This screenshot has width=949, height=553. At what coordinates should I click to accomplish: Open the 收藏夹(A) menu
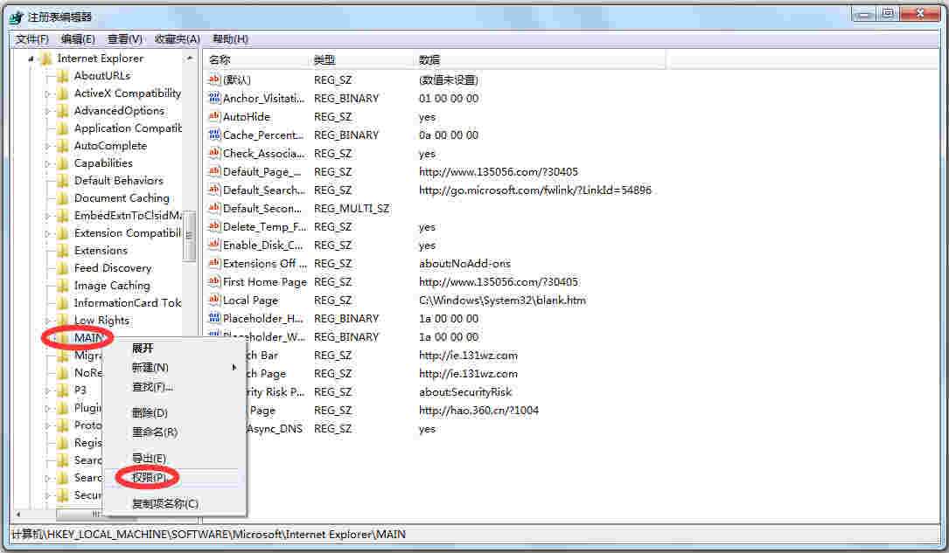[178, 39]
